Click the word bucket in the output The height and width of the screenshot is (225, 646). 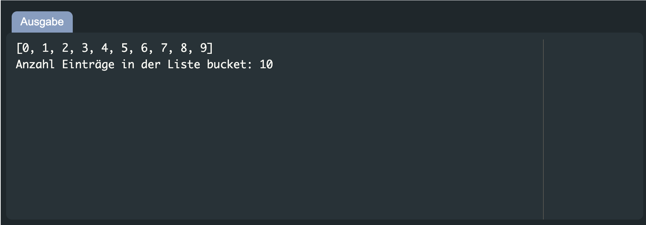[227, 64]
